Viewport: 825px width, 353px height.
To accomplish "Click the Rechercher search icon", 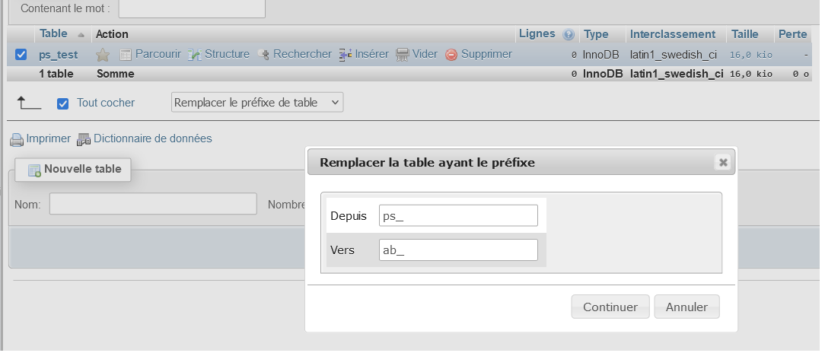I will point(264,55).
